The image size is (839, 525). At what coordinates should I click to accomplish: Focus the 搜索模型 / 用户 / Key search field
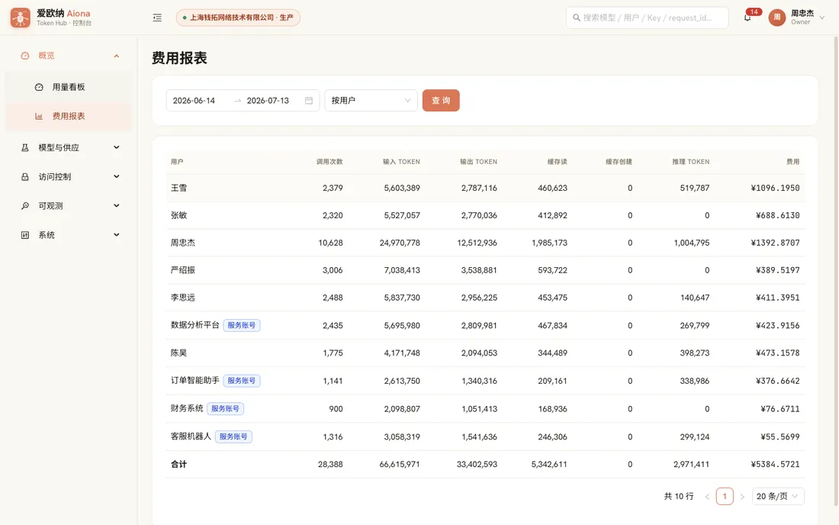[x=647, y=18]
